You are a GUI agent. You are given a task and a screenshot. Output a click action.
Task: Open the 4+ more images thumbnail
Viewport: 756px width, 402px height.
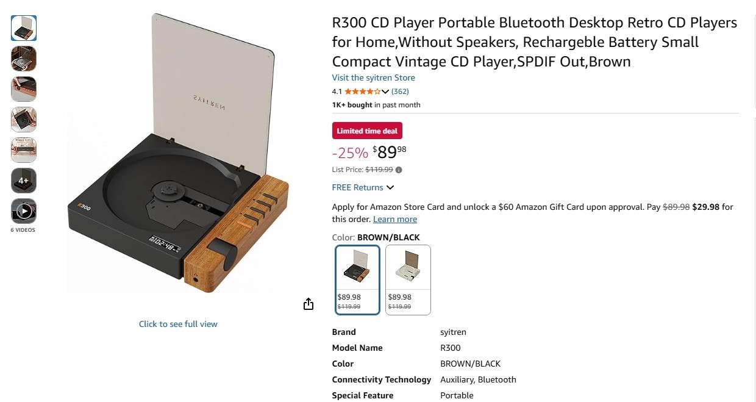click(24, 181)
